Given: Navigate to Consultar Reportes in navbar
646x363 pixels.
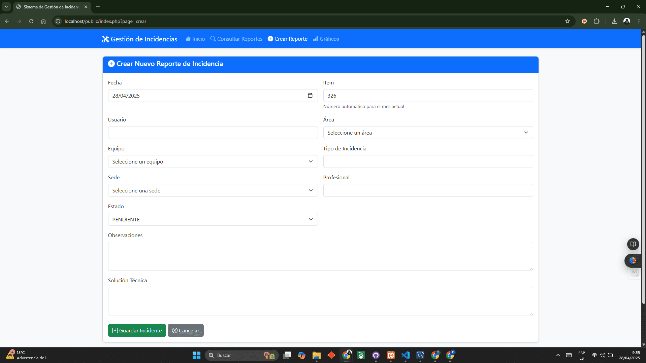Looking at the screenshot, I should click(x=236, y=39).
